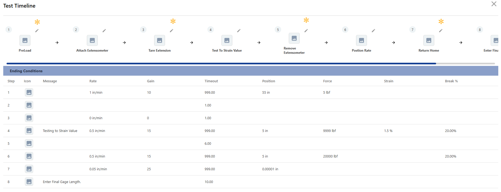Click the asterisk marker above PreLoad step

pyautogui.click(x=37, y=22)
